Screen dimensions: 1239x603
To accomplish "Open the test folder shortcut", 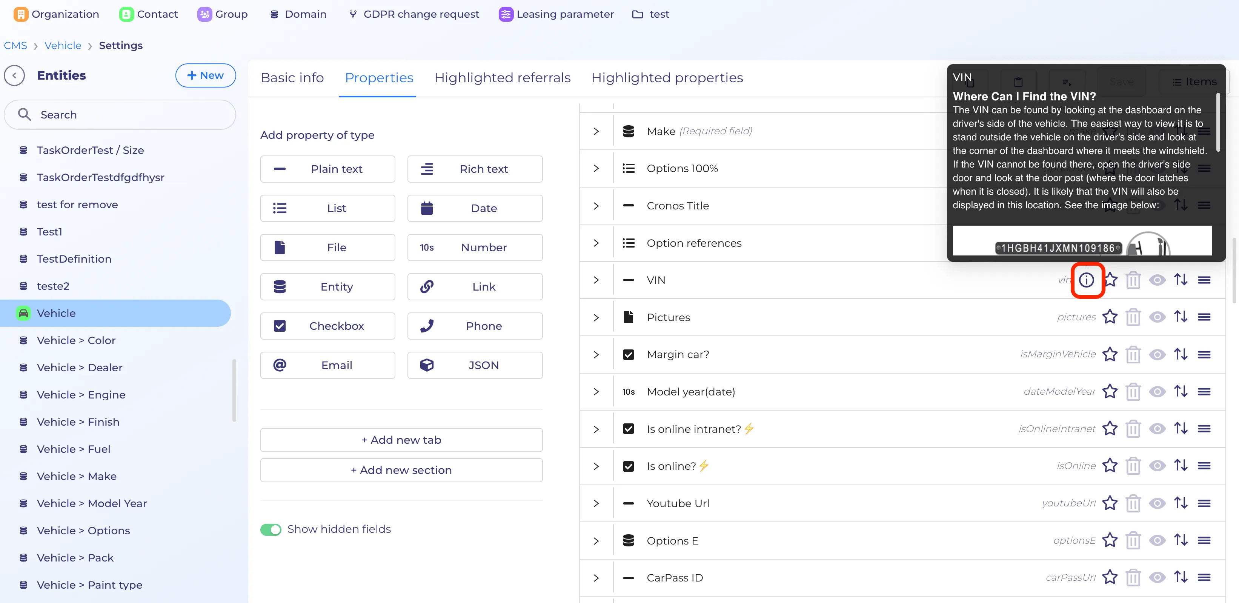I will [x=650, y=14].
